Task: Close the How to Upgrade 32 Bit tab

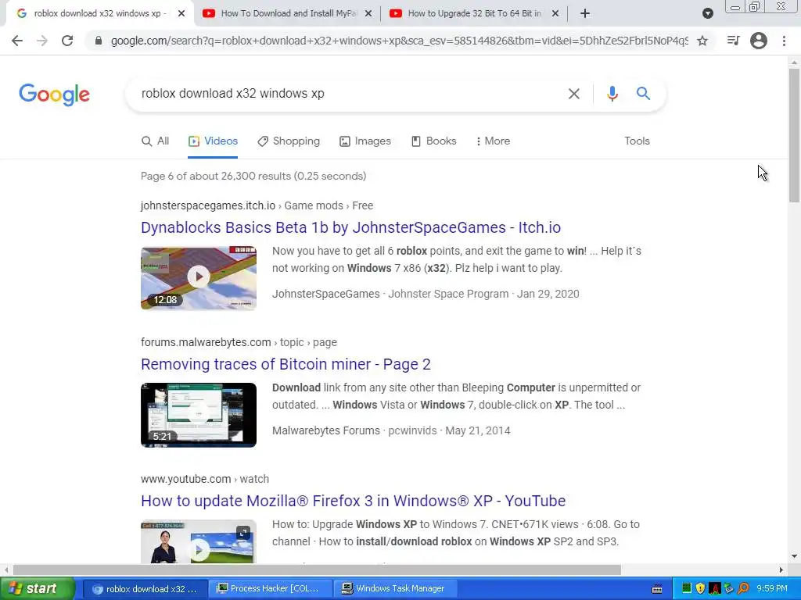Action: pos(555,14)
